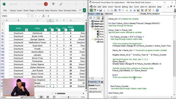Open the 1X2 column filter dropdown
The image size is (176, 99).
(x=66, y=30)
